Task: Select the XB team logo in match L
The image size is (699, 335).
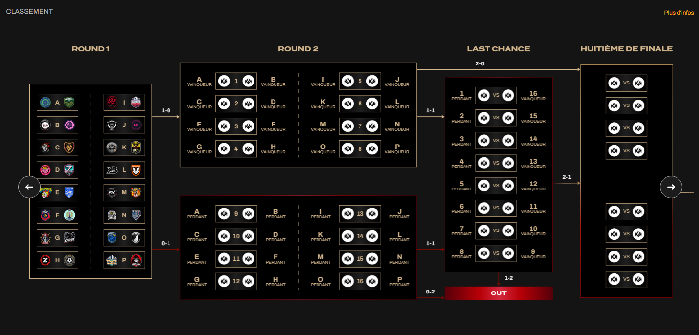Action: click(x=112, y=170)
